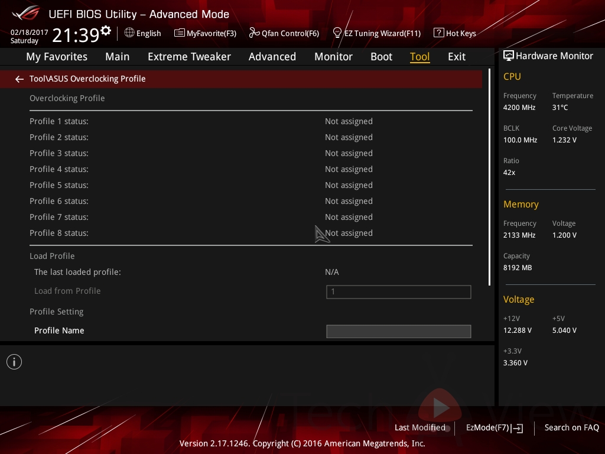The height and width of the screenshot is (454, 605).
Task: Click CPU frequency value 4200 MHz
Action: click(519, 108)
